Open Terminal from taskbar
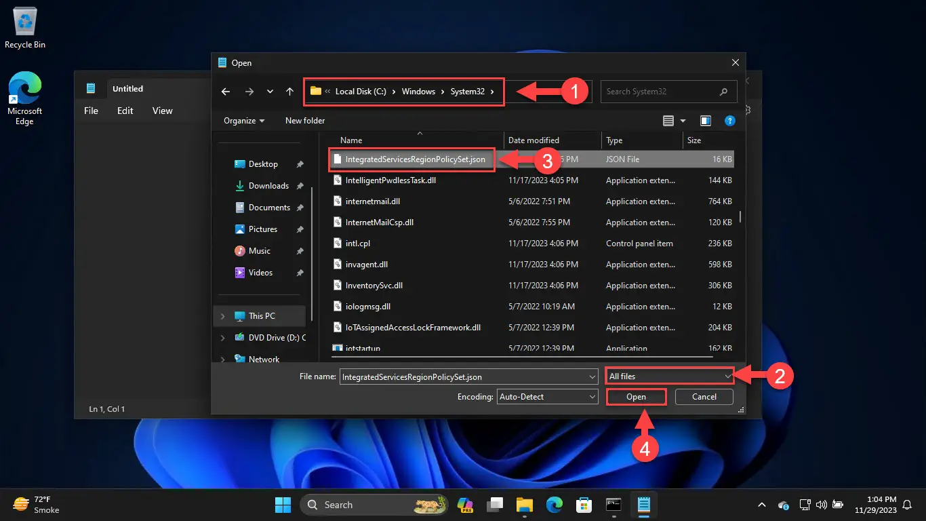This screenshot has height=521, width=926. click(613, 505)
